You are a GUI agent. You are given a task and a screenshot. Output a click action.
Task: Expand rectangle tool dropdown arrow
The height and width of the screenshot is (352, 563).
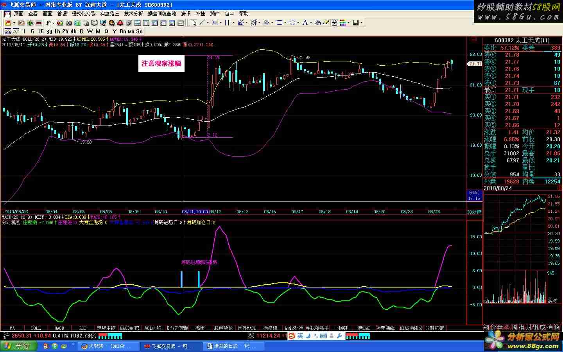[285, 23]
